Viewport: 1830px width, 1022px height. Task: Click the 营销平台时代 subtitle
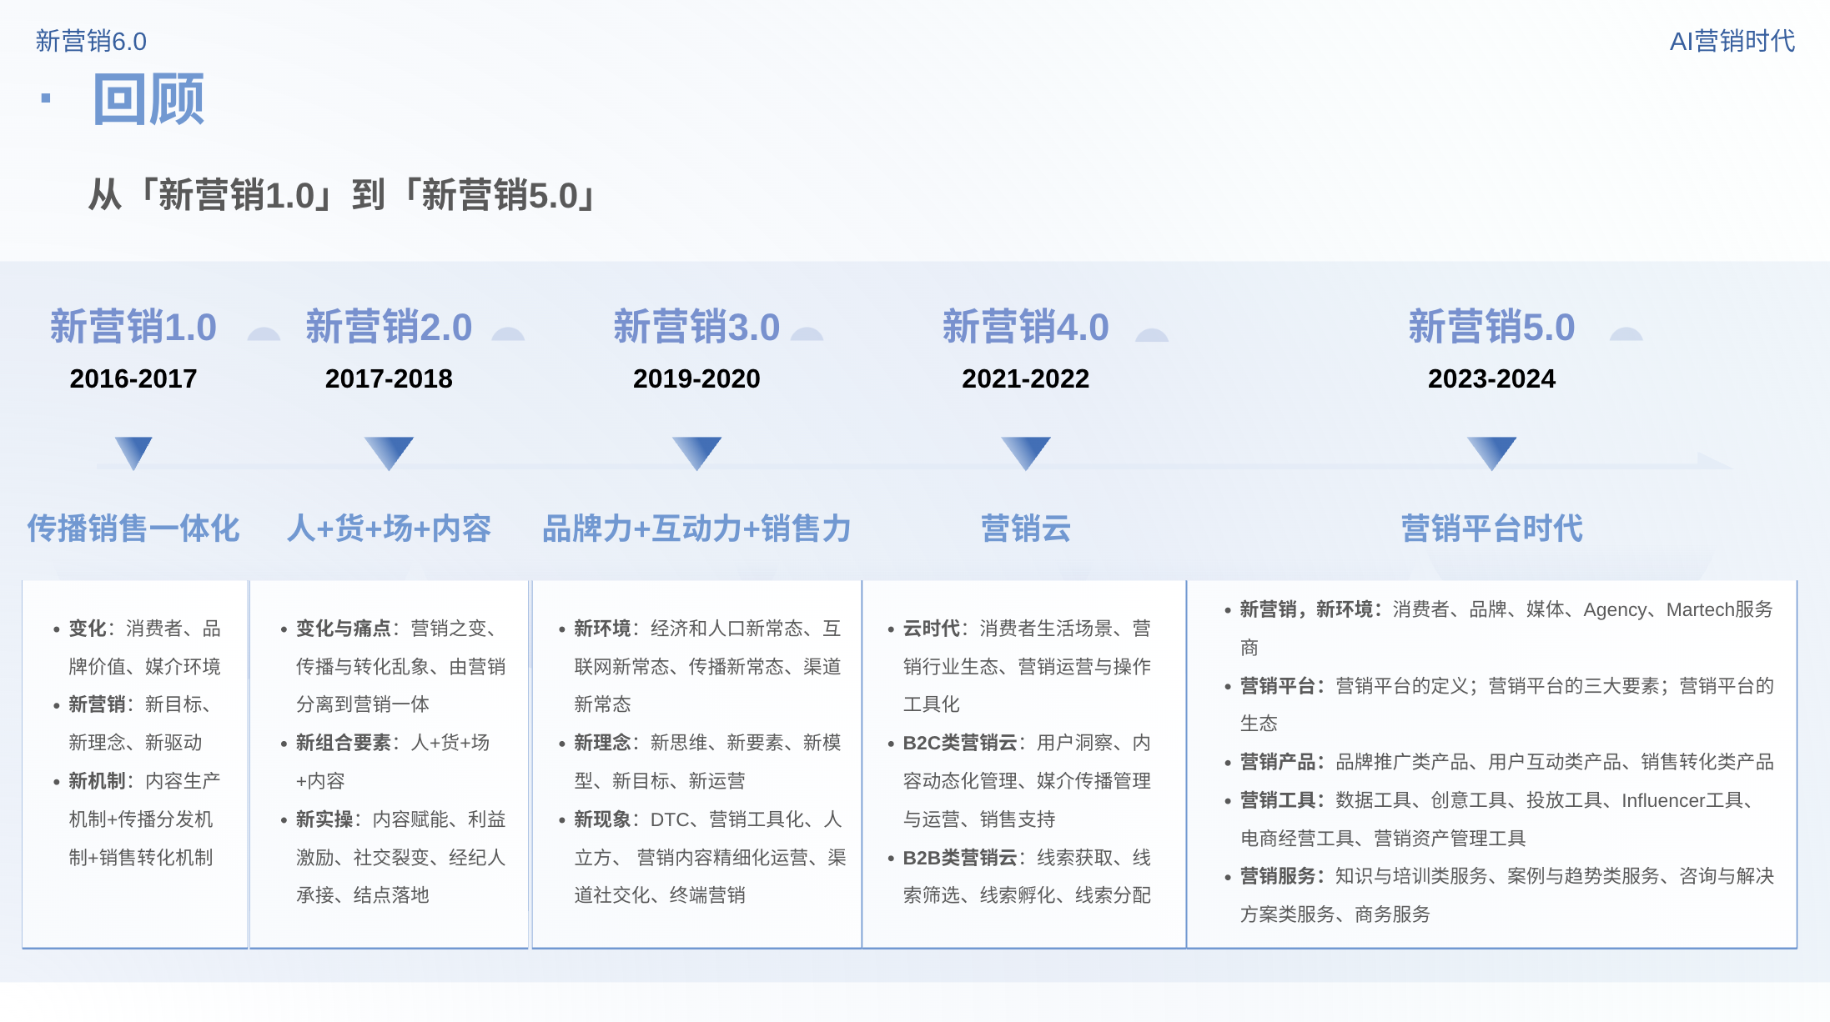[x=1491, y=529]
